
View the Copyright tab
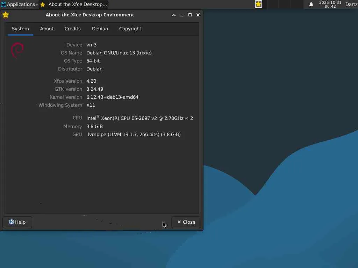pyautogui.click(x=130, y=29)
